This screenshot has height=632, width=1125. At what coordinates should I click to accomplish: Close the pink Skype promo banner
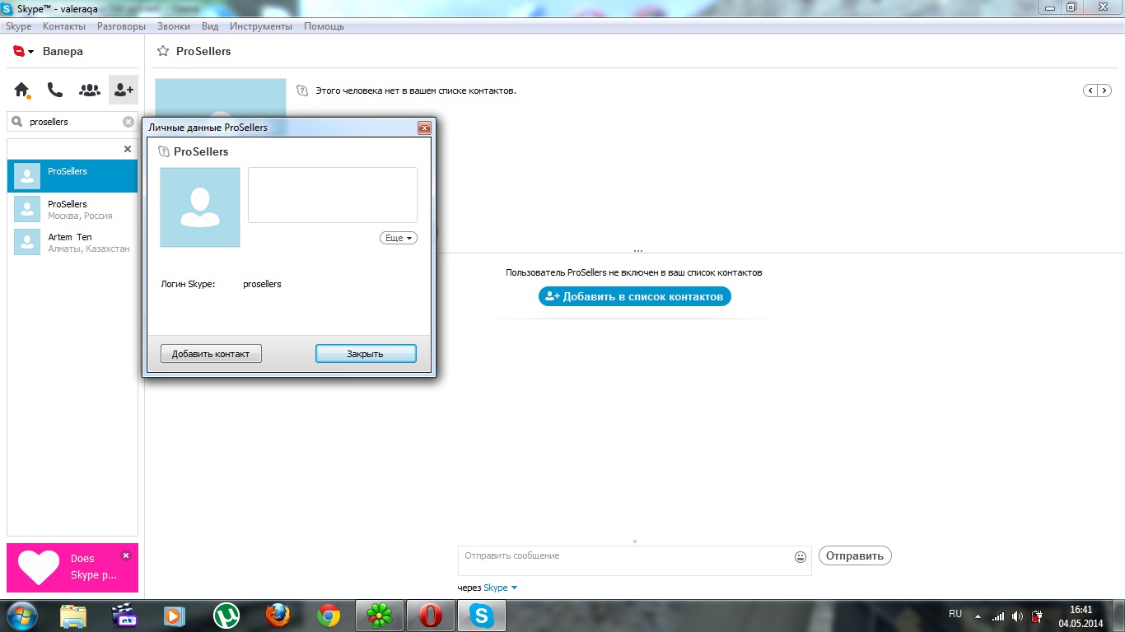(126, 555)
